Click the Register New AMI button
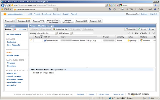 [x=60, y=29]
